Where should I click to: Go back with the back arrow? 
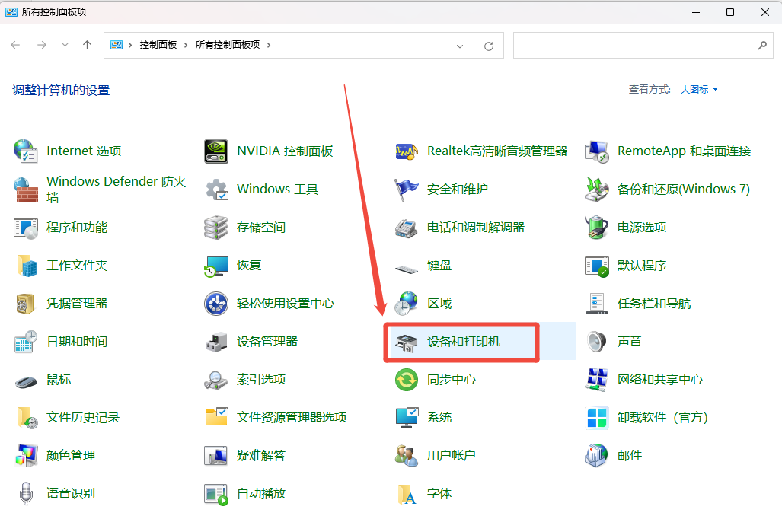(x=15, y=45)
